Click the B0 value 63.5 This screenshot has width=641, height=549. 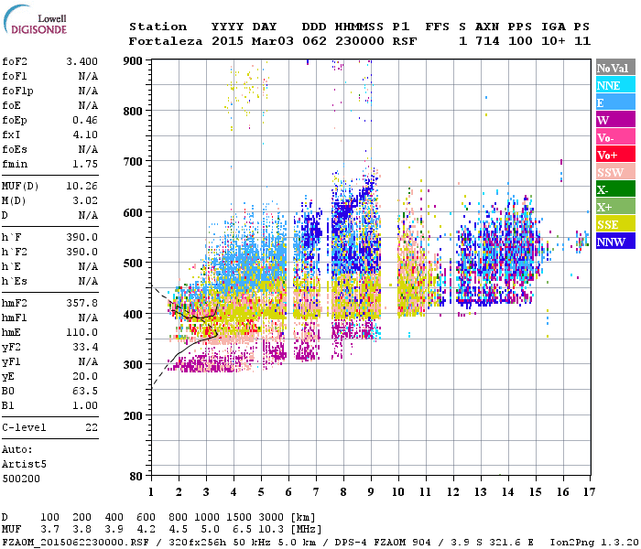(85, 392)
